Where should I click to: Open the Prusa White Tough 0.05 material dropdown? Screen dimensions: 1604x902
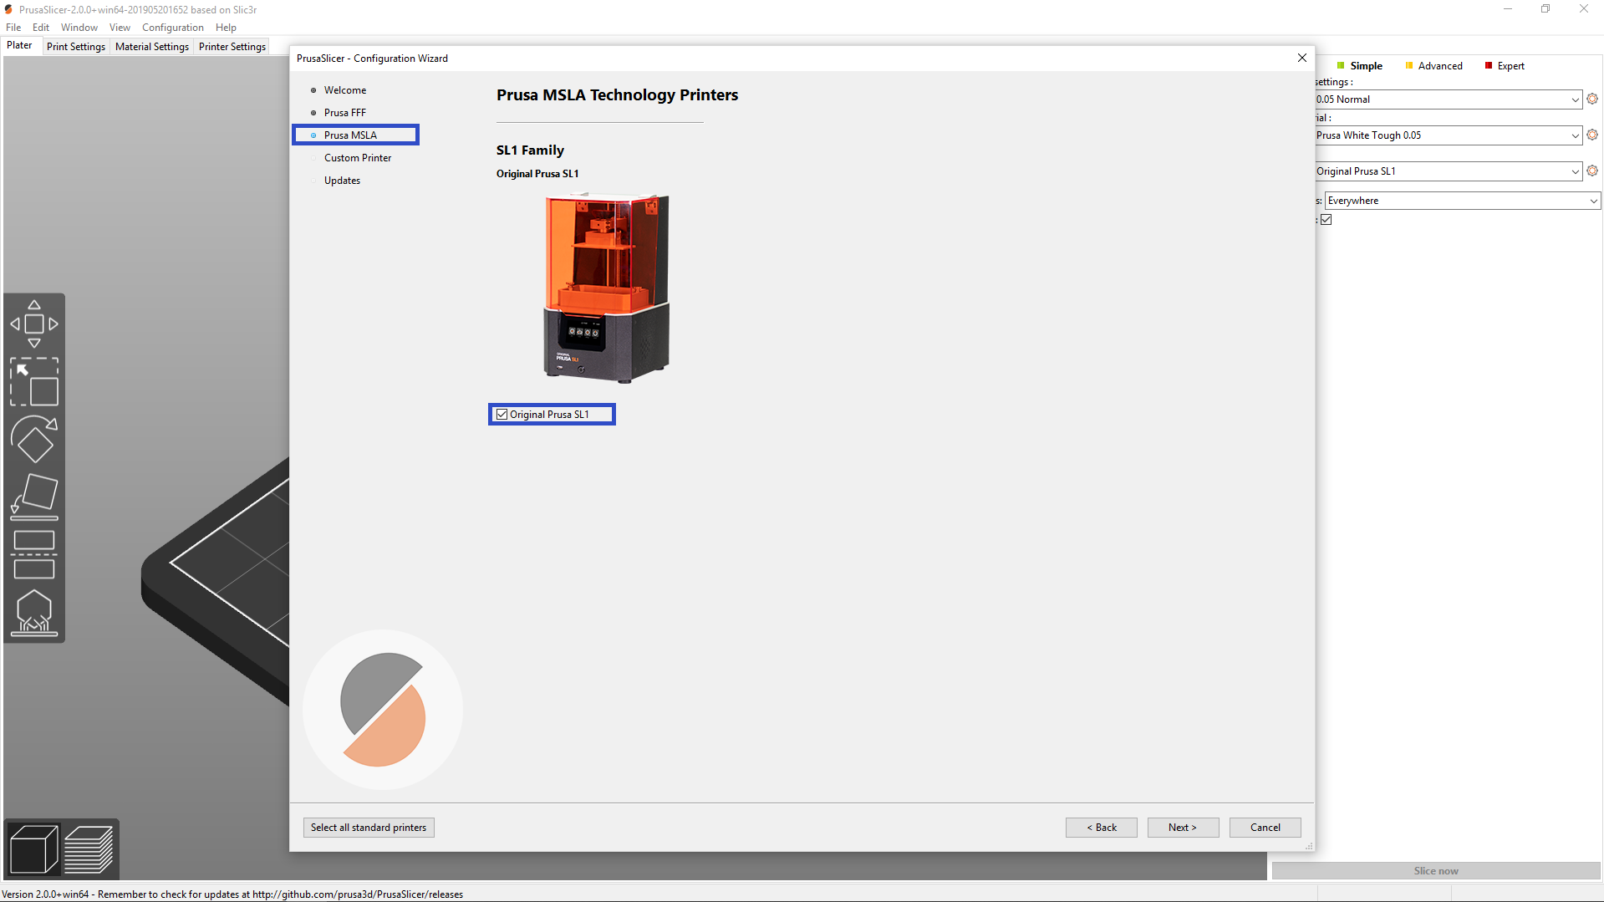(1449, 135)
